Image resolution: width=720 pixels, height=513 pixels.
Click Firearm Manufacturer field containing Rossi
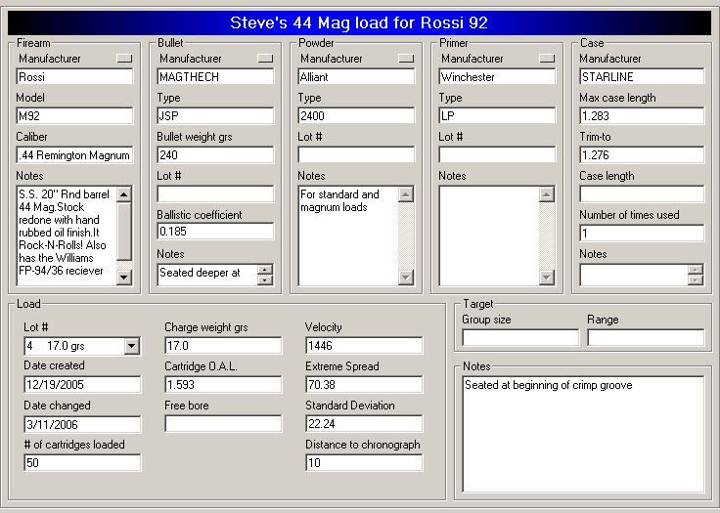click(x=75, y=76)
